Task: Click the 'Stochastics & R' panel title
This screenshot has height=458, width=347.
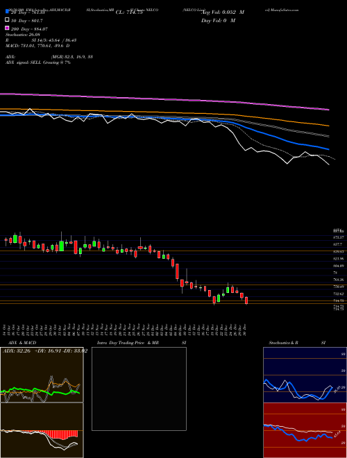Action: (x=283, y=343)
